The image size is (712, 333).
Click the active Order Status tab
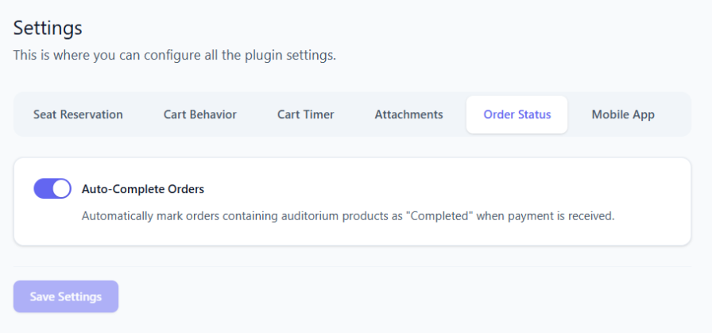click(x=517, y=114)
